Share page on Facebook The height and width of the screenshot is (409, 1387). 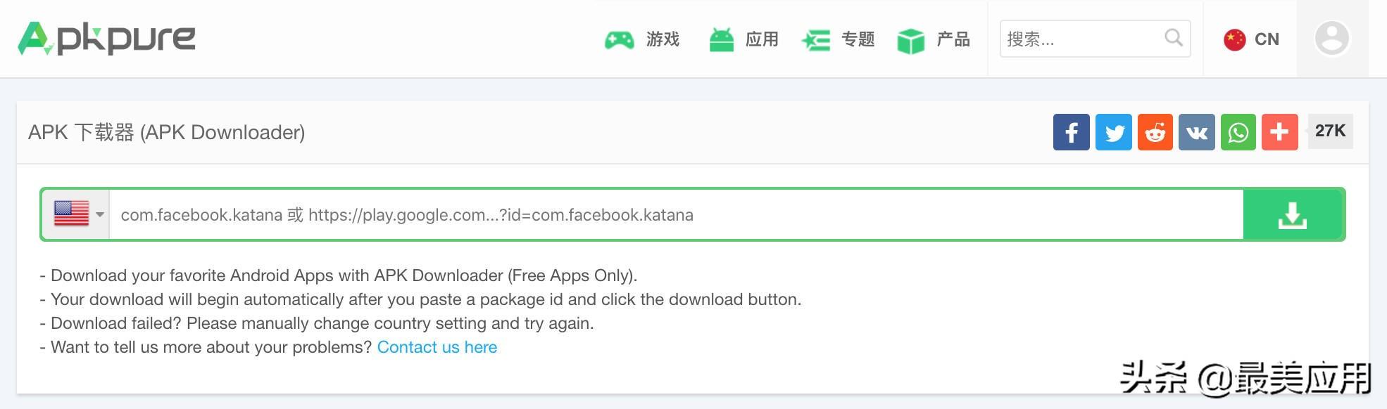tap(1071, 132)
